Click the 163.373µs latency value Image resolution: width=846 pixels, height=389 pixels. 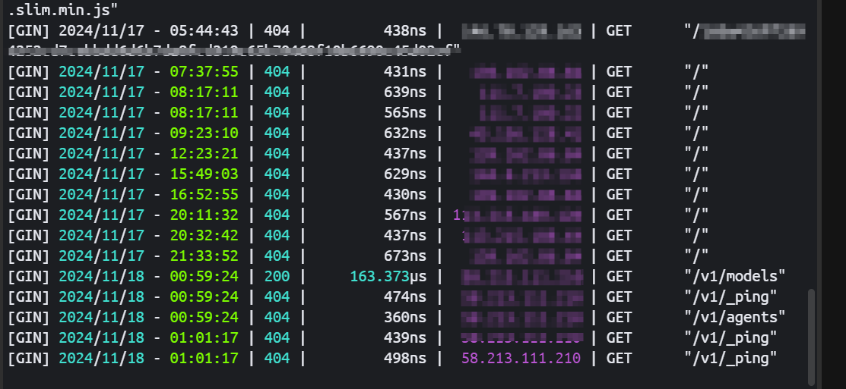[388, 277]
